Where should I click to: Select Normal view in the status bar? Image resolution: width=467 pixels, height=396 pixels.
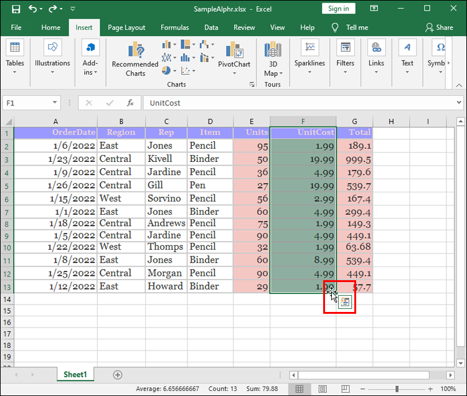click(300, 389)
